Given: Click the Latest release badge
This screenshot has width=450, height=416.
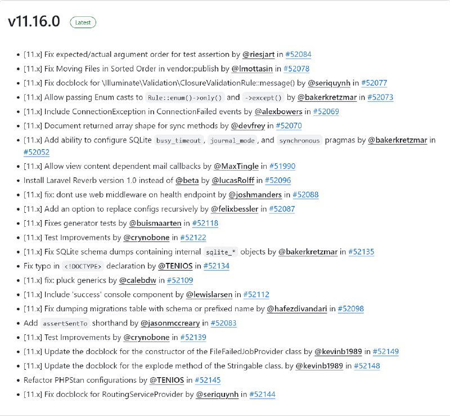Looking at the screenshot, I should (x=83, y=23).
